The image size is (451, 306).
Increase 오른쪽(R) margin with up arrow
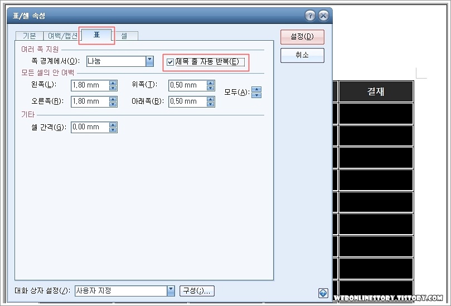pos(113,99)
